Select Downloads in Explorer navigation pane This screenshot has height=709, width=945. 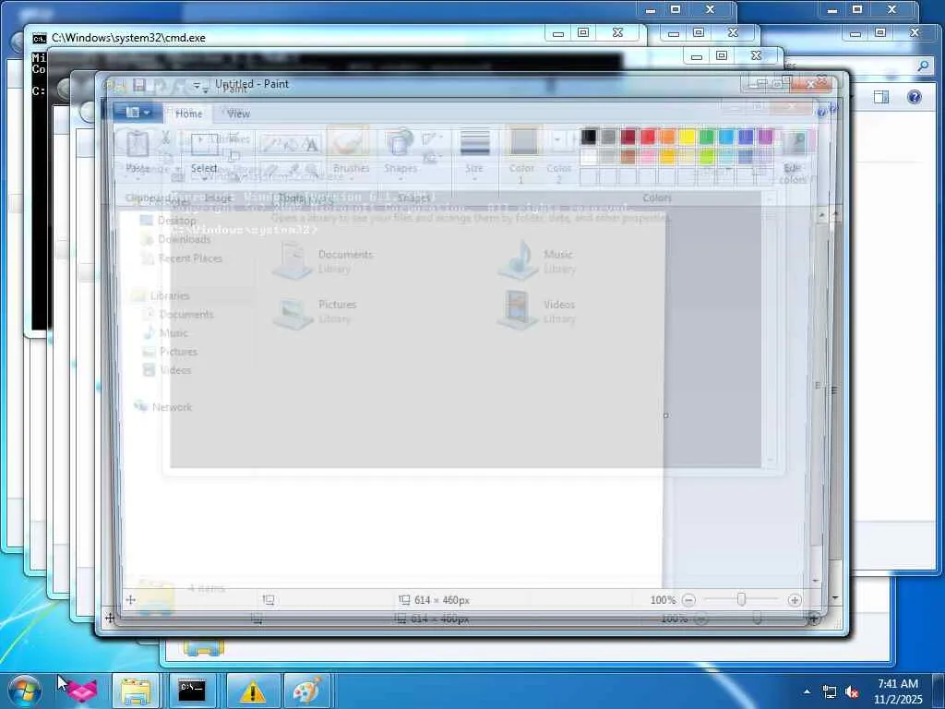(x=175, y=239)
